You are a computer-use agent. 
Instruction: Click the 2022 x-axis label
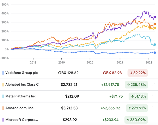pyautogui.click(x=149, y=63)
